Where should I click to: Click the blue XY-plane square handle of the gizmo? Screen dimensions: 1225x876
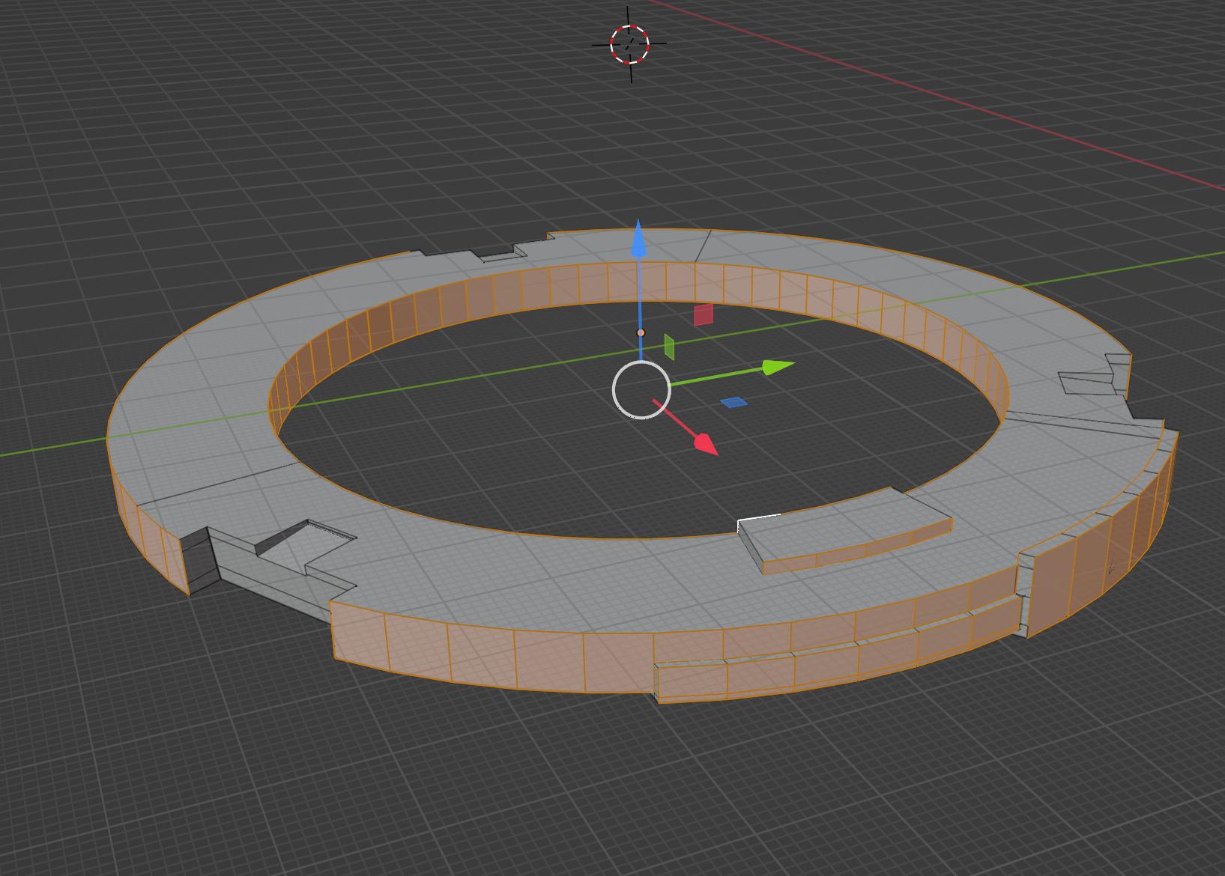734,403
